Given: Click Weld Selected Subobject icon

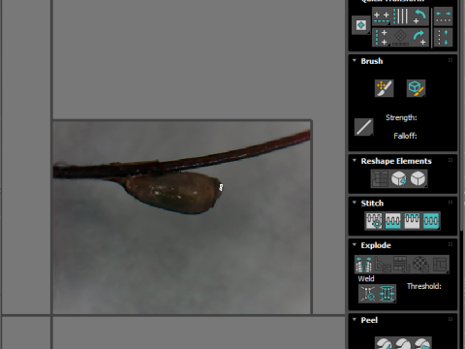Looking at the screenshot, I should click(387, 294).
